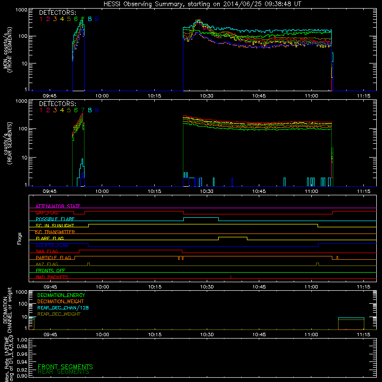This screenshot has height=382, width=382.
Task: Click the PARTICLE_FLAG label
Action: pos(53,258)
